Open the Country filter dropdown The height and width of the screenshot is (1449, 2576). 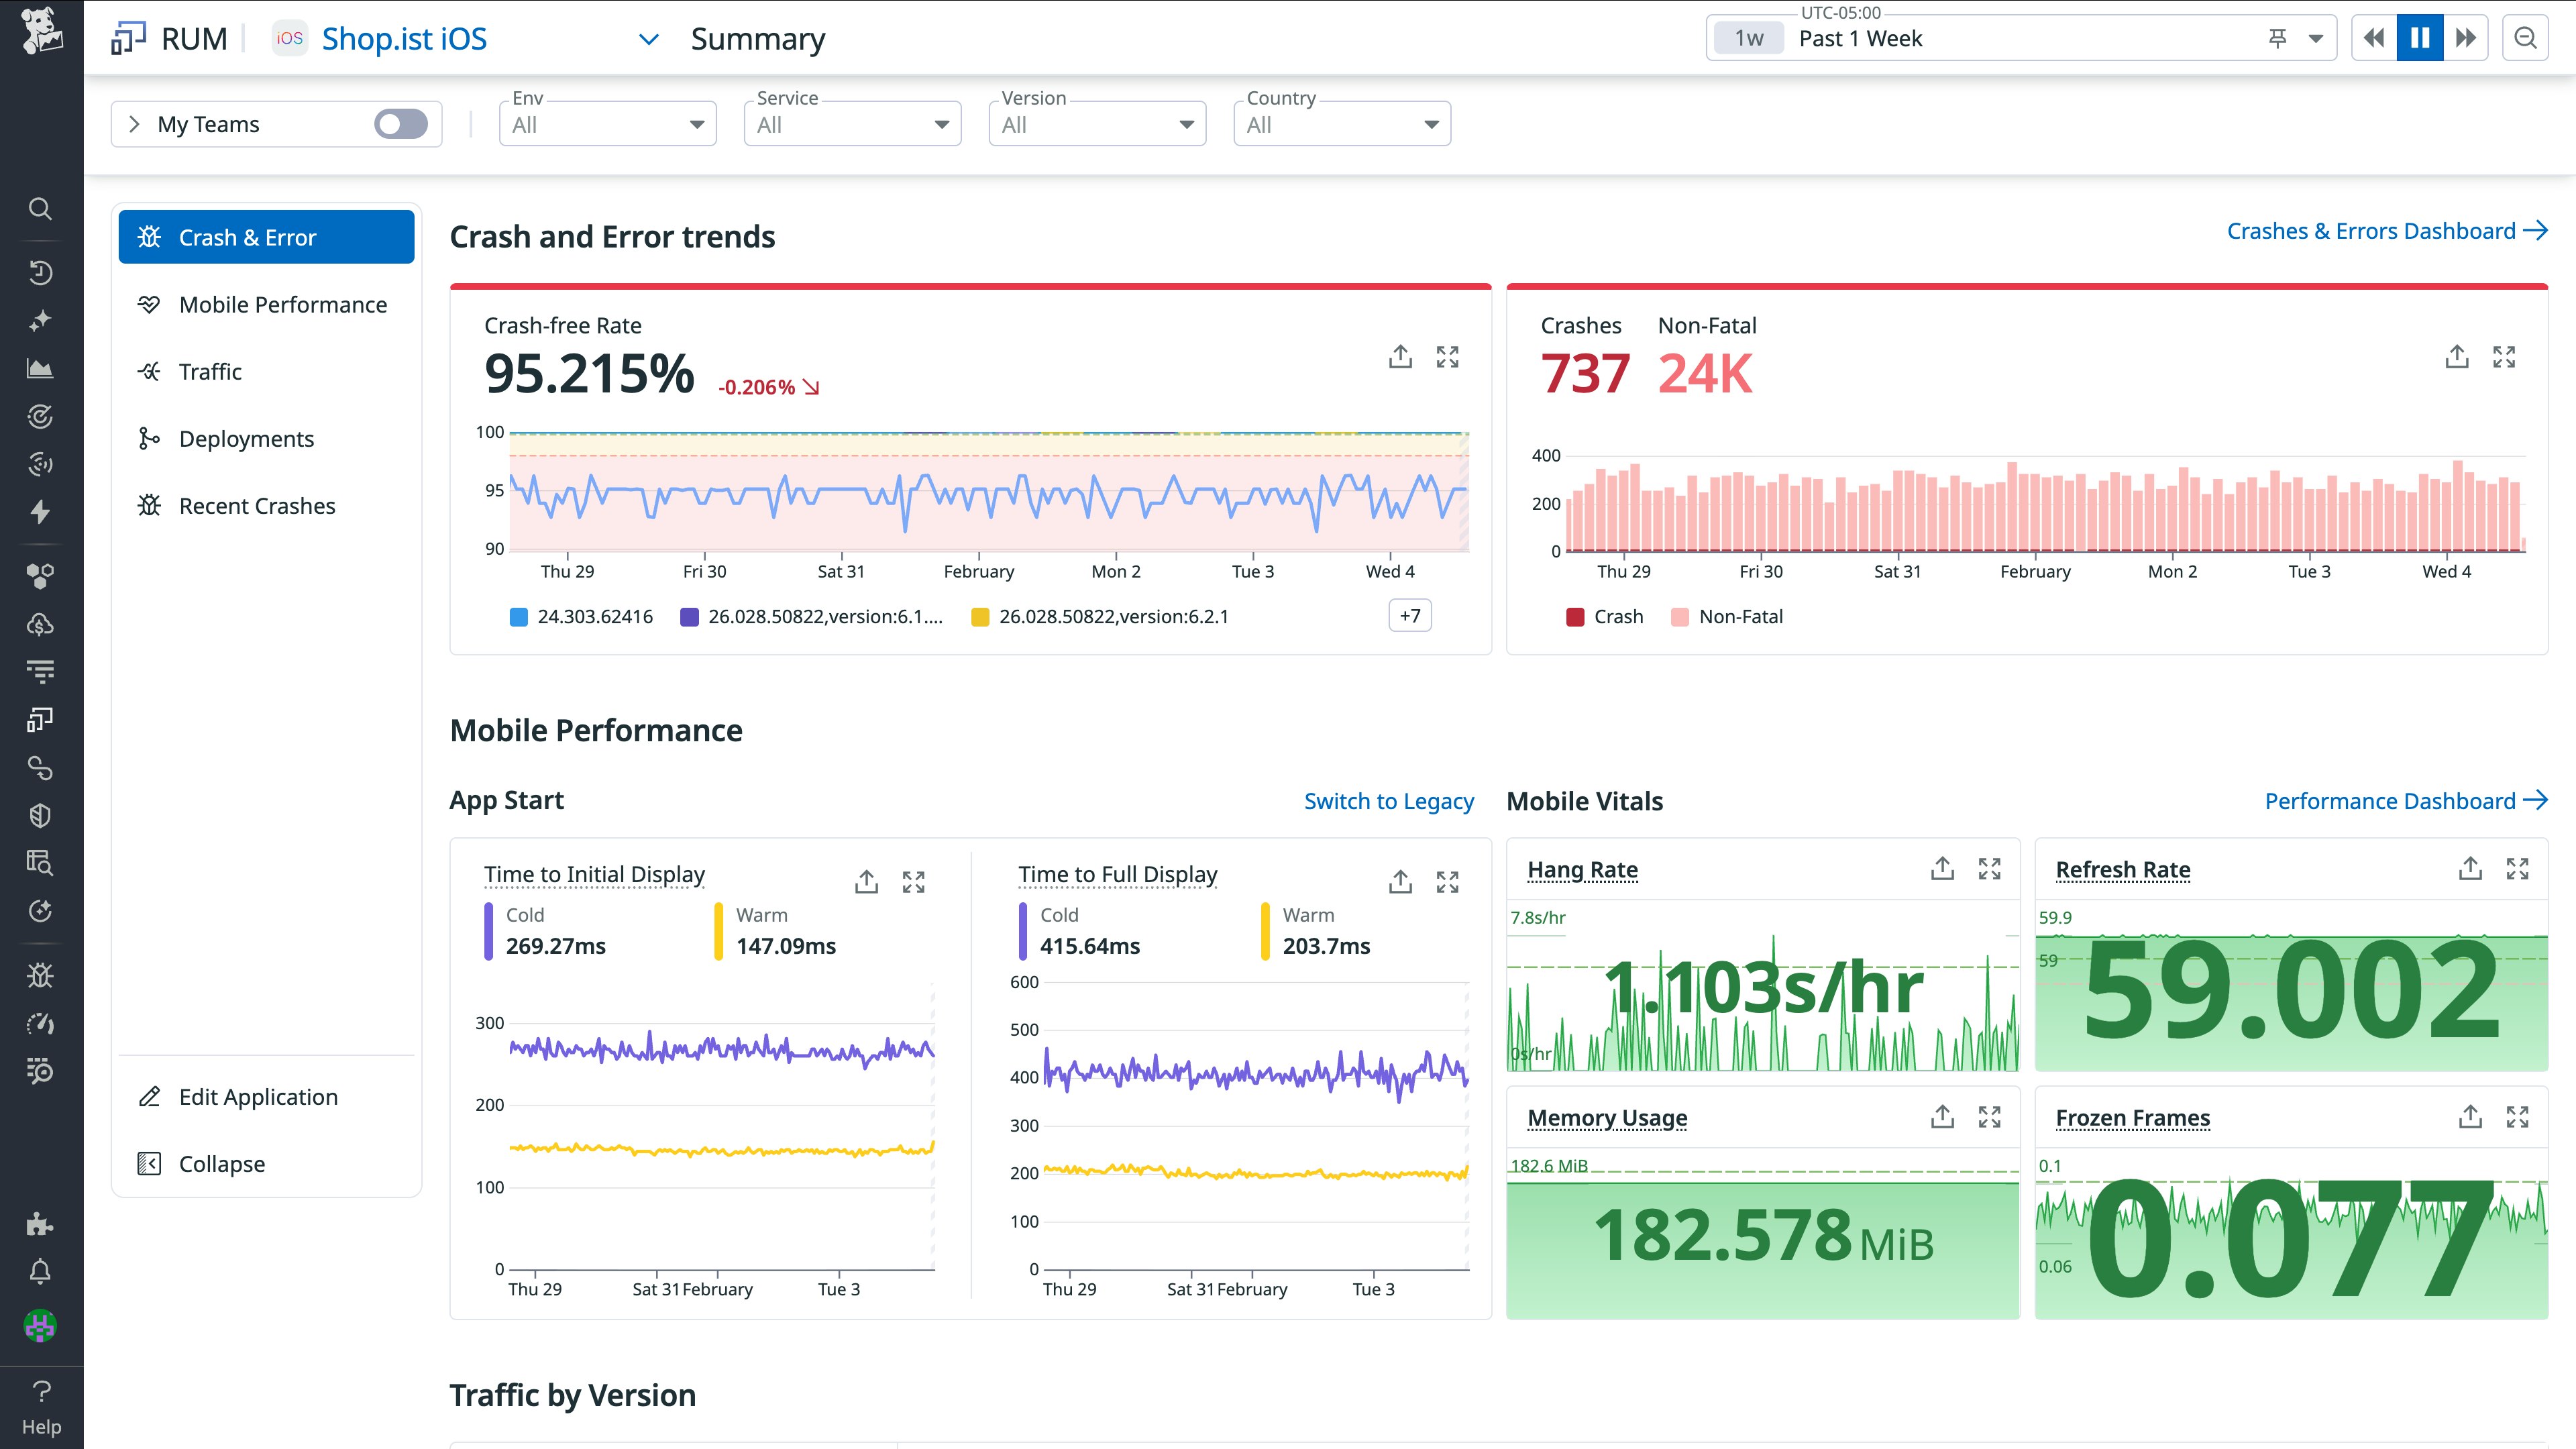click(x=1341, y=124)
